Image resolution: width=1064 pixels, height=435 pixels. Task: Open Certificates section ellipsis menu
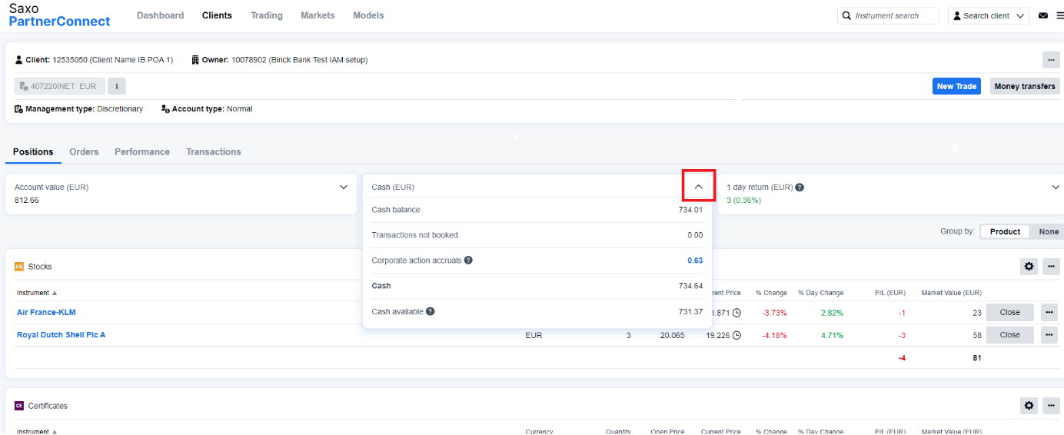pyautogui.click(x=1051, y=405)
